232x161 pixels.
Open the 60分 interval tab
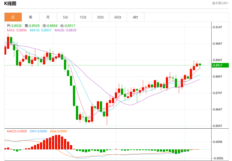[118, 17]
